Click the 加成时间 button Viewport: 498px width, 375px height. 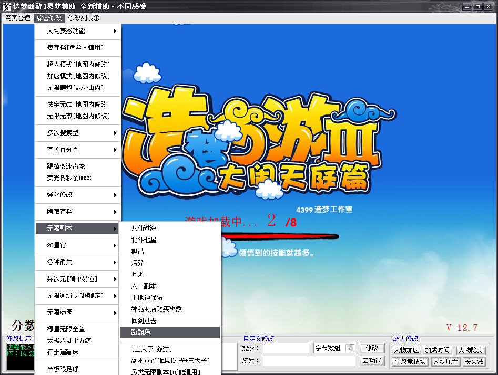tap(438, 350)
